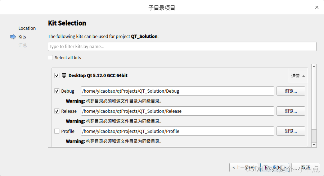Go back with the 上一步 button
The width and height of the screenshot is (324, 176).
point(244,167)
